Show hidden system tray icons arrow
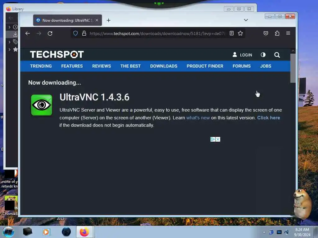The image size is (318, 238). point(264,232)
